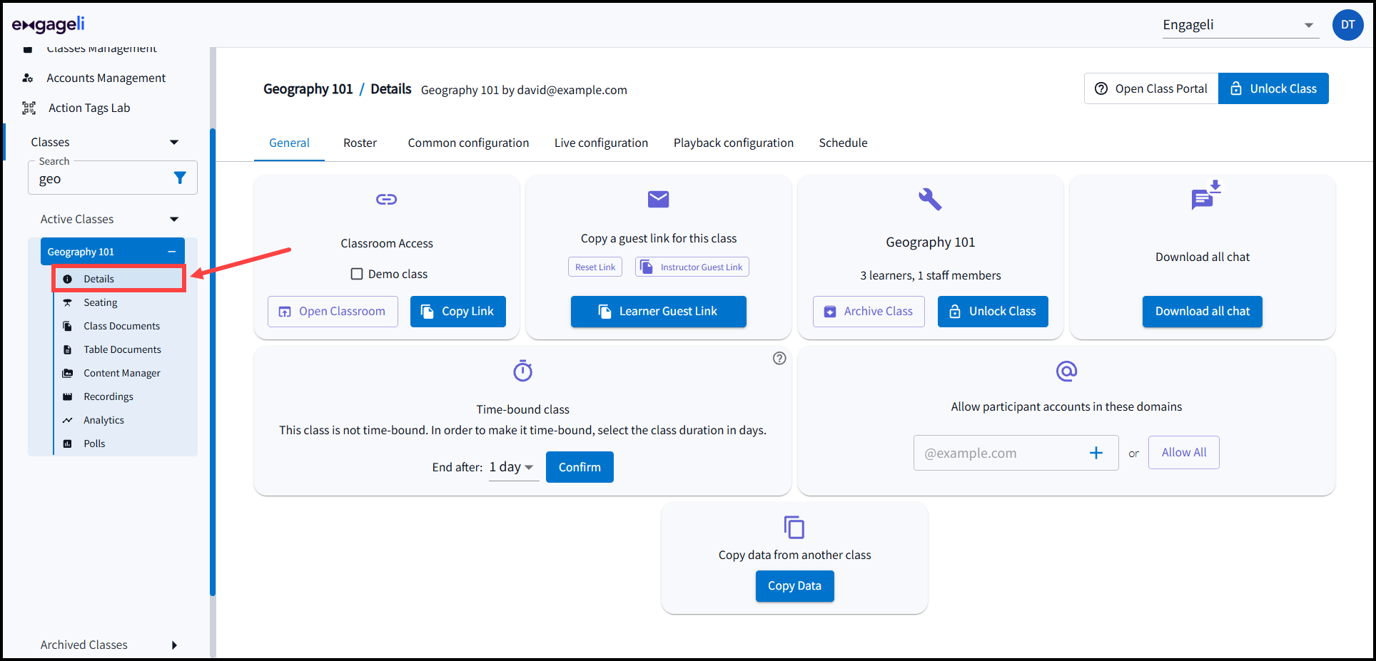Click the plus icon to add domain
The width and height of the screenshot is (1376, 661).
(1096, 453)
